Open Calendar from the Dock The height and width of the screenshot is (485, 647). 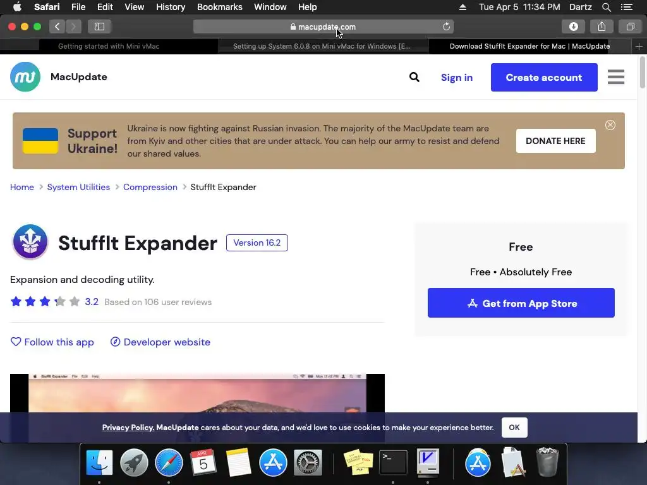pos(203,462)
